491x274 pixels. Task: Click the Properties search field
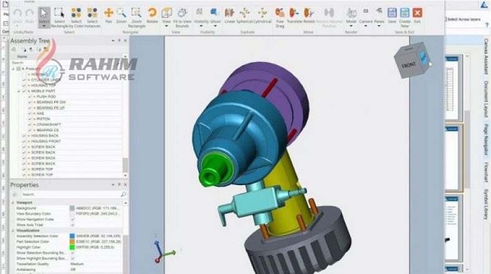[x=70, y=194]
